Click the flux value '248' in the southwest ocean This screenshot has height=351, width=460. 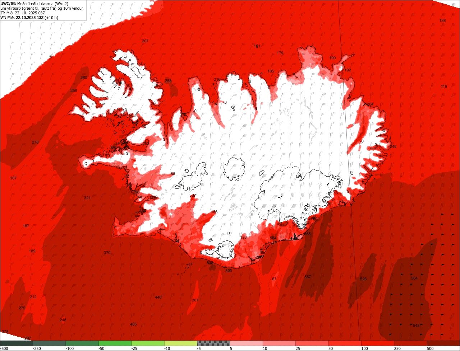[63, 320]
